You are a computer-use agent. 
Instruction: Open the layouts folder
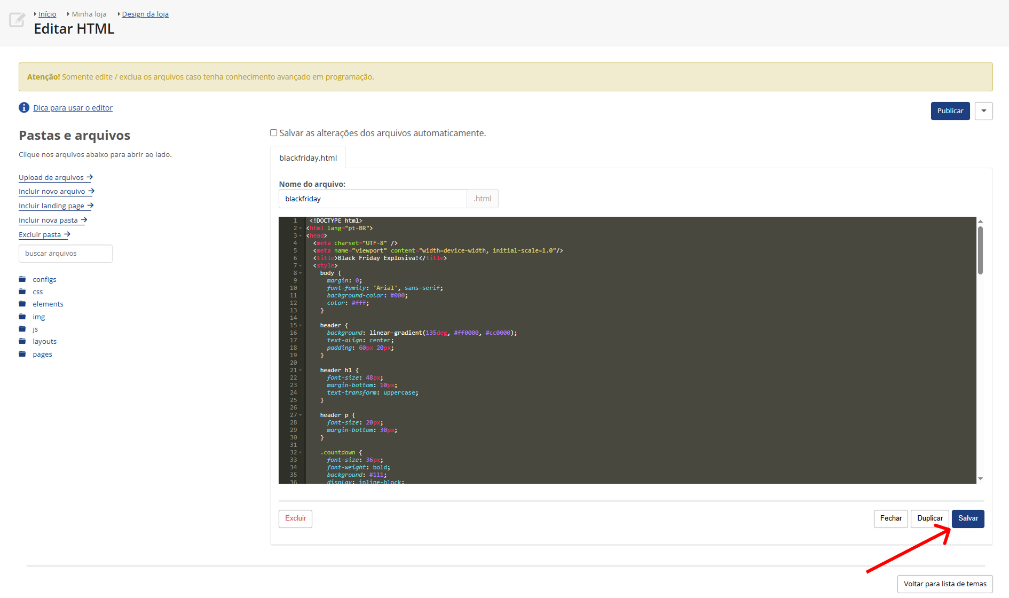pyautogui.click(x=44, y=341)
